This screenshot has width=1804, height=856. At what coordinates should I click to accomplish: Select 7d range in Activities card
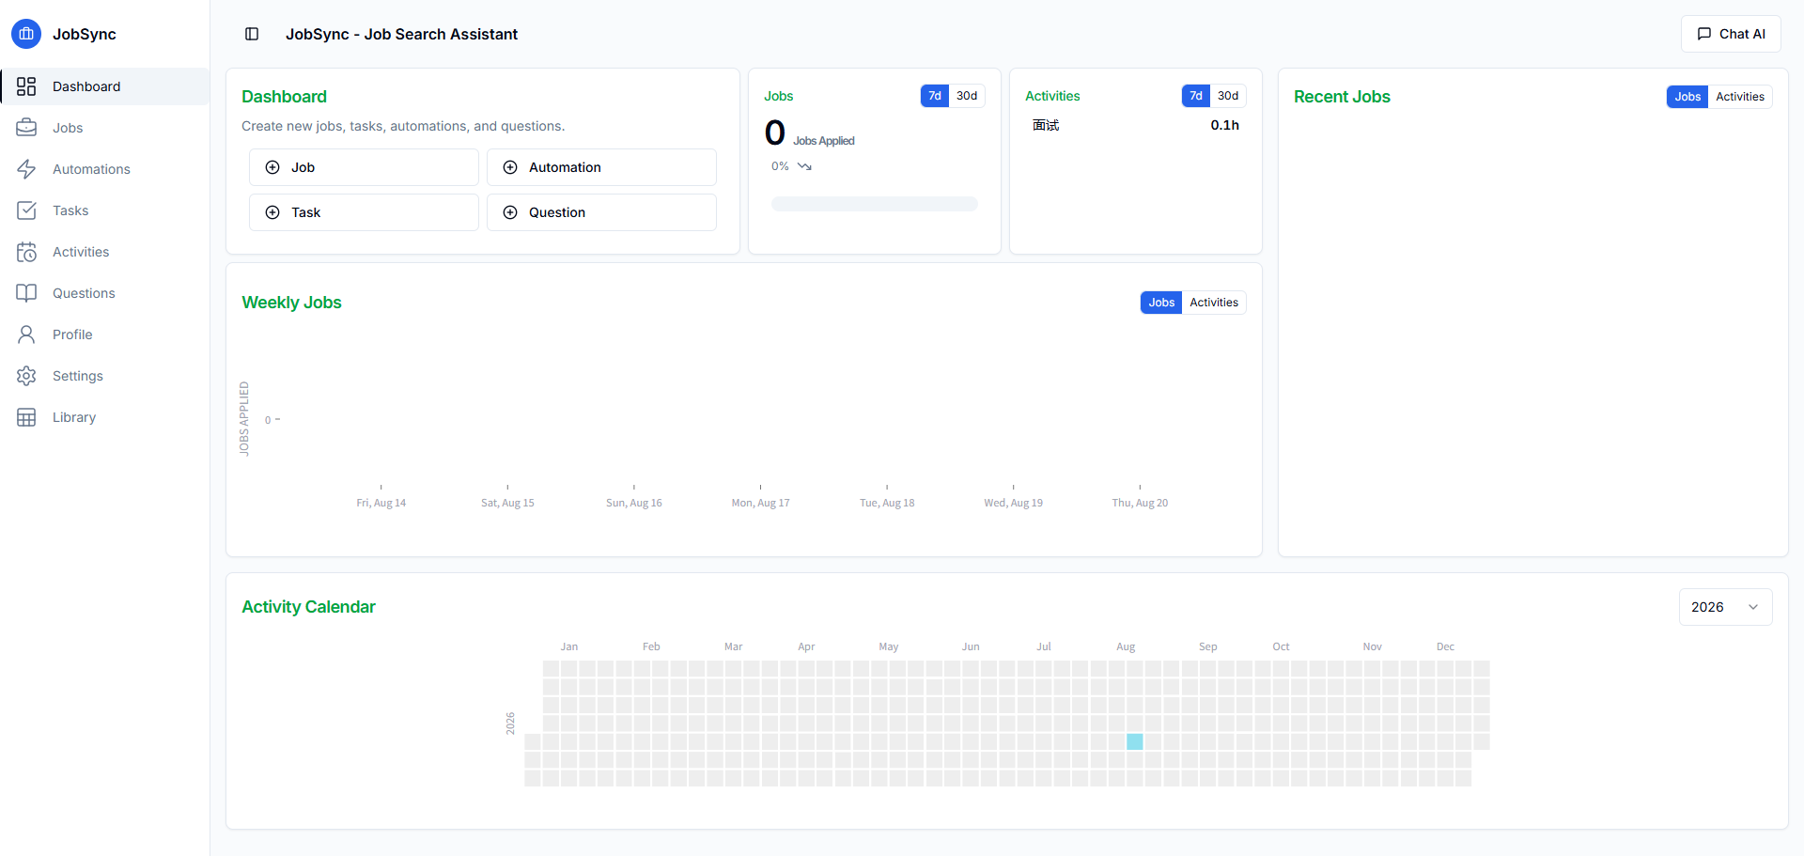pyautogui.click(x=1196, y=96)
